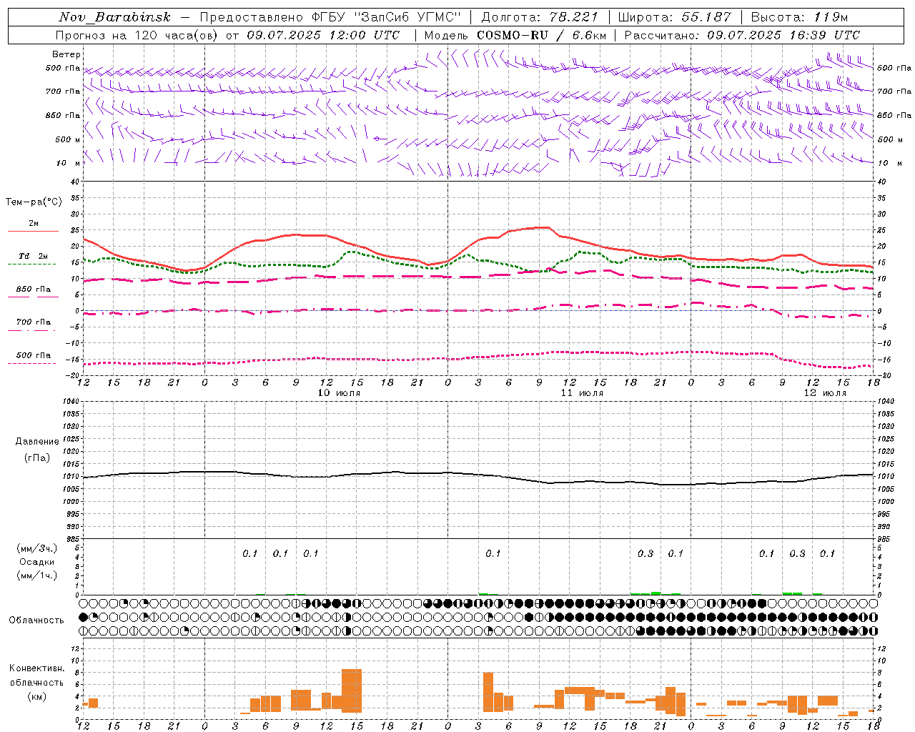Click the 850 гПа temperature legend entry
The image size is (915, 732).
[33, 290]
